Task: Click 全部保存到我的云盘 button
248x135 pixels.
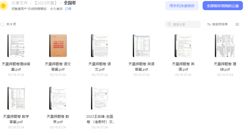Action: click(x=223, y=6)
